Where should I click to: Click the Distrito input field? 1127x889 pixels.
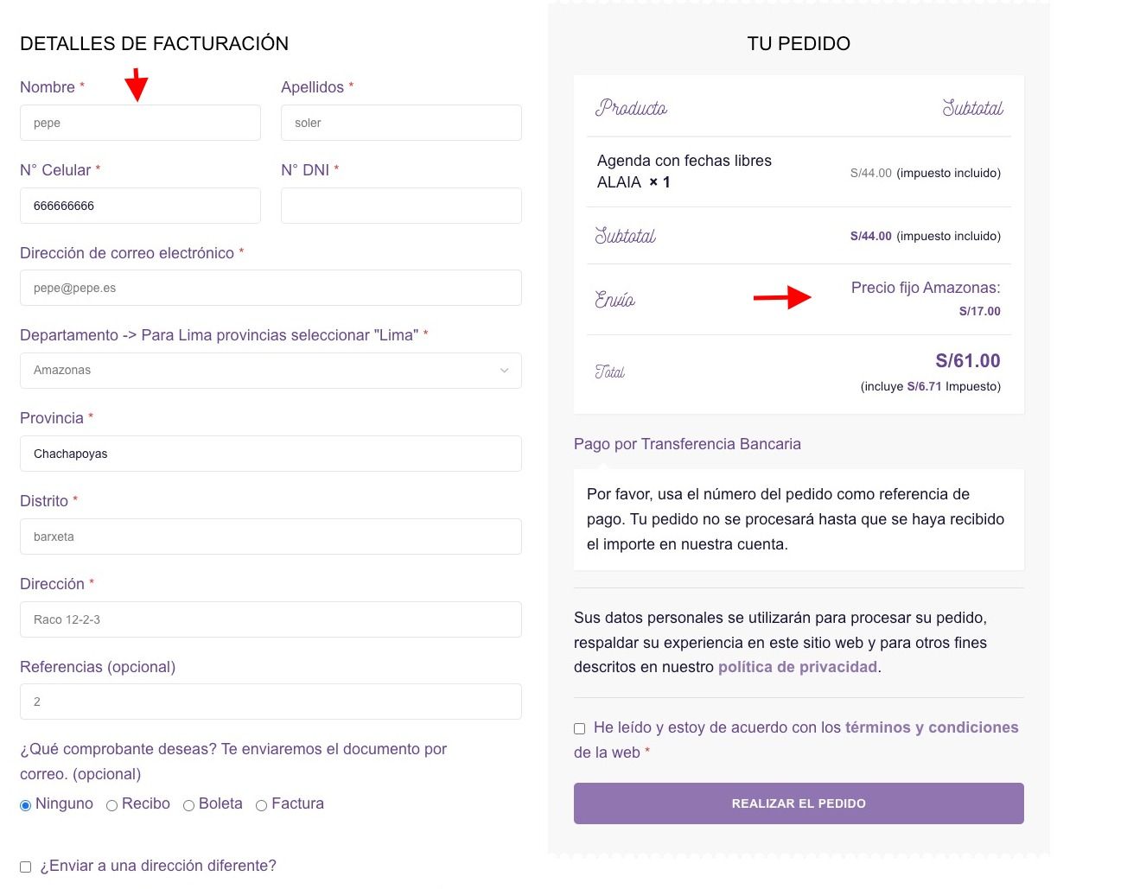(x=271, y=537)
